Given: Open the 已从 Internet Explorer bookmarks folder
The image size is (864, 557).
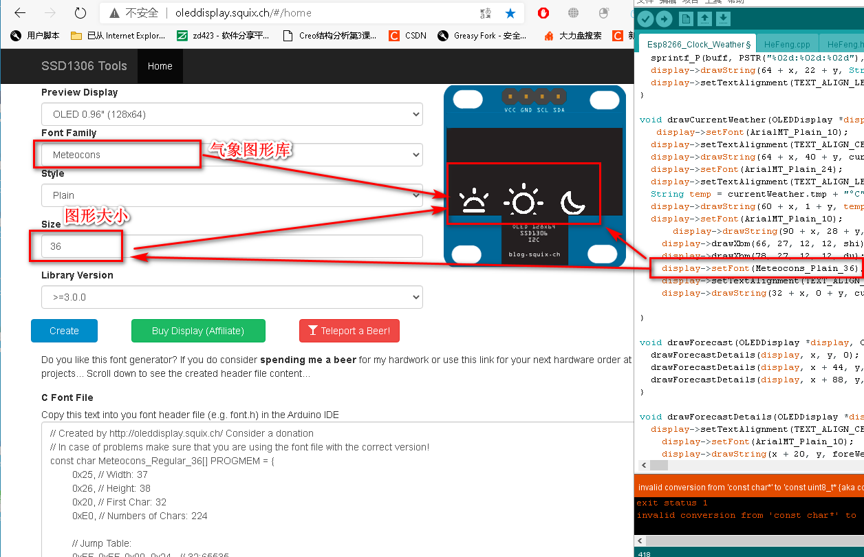Looking at the screenshot, I should tap(118, 36).
